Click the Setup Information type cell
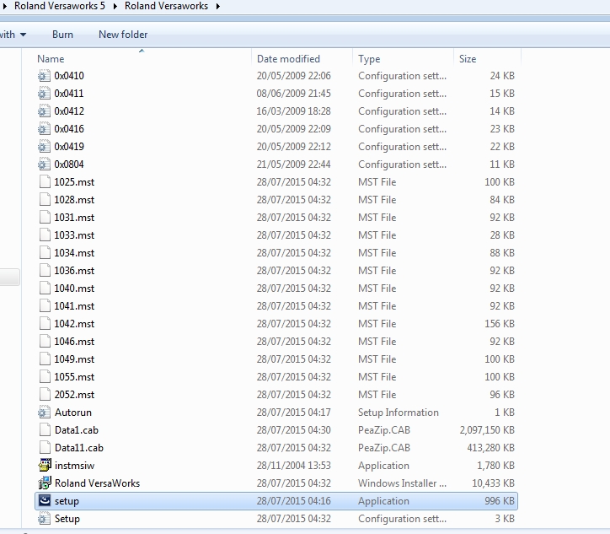This screenshot has width=610, height=534. click(399, 413)
